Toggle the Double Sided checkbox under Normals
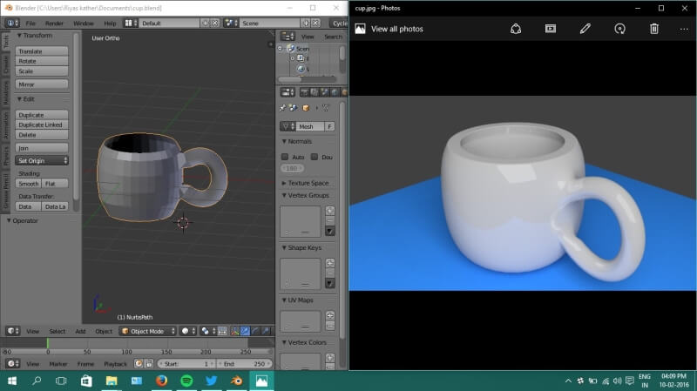Image resolution: width=697 pixels, height=391 pixels. point(315,157)
